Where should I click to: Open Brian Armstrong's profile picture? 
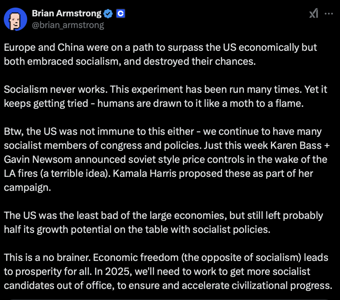pyautogui.click(x=16, y=19)
